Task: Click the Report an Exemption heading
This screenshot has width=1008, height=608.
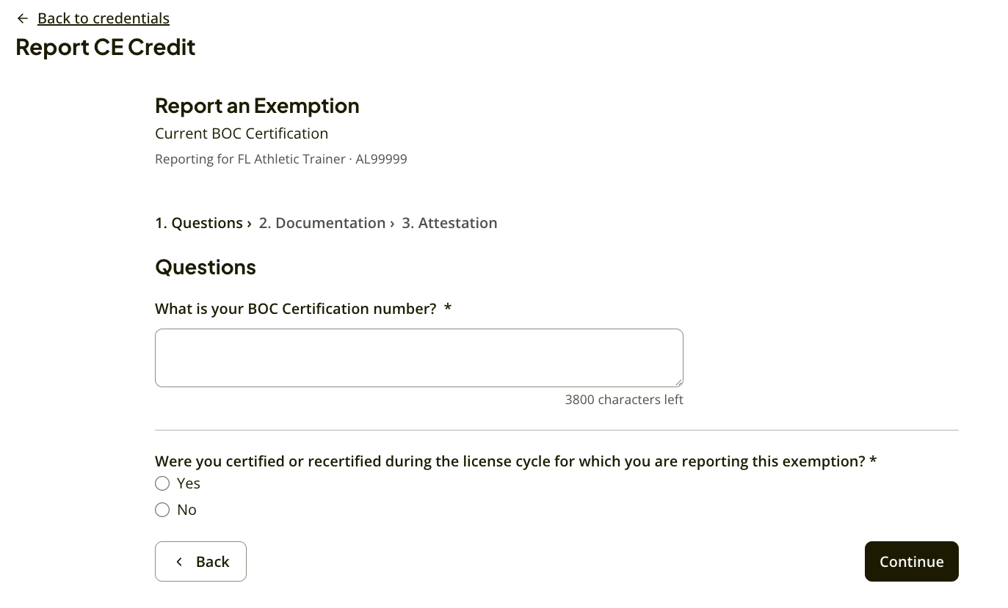Action: tap(257, 106)
